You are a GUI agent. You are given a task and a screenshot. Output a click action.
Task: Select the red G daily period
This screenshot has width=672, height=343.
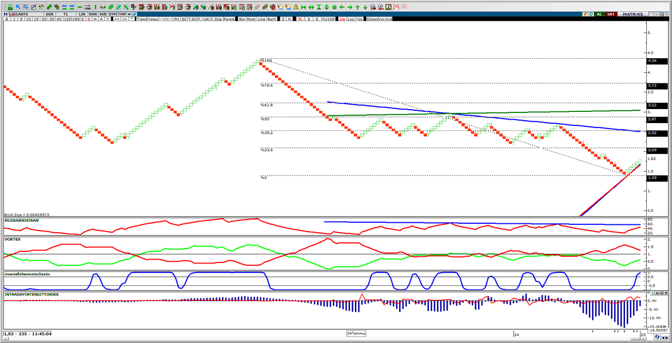[89, 19]
